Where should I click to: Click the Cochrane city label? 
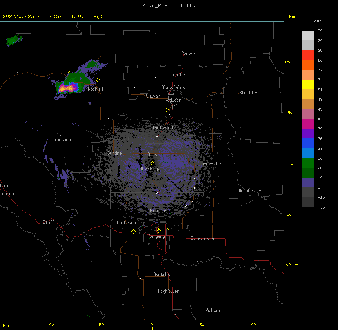coord(126,223)
